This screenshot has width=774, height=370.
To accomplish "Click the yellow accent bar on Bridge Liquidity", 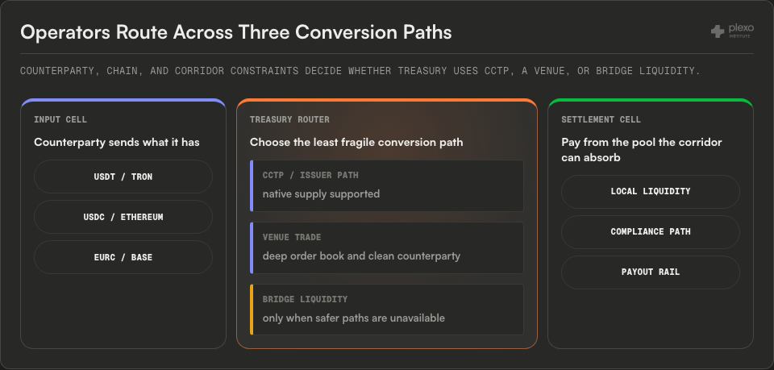I will [252, 310].
